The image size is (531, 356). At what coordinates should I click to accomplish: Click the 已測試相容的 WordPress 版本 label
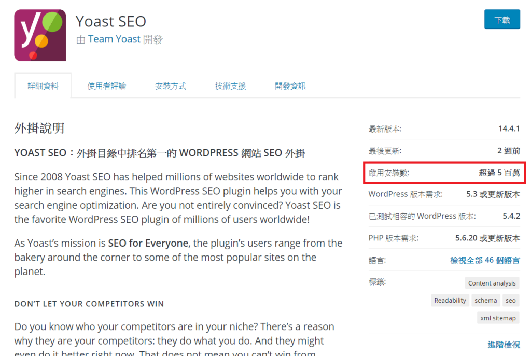tap(422, 216)
